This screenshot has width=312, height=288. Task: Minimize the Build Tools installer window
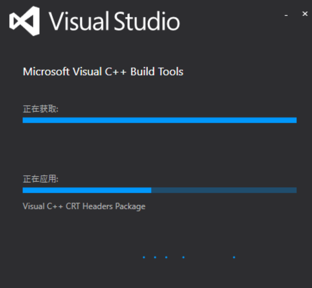click(286, 15)
